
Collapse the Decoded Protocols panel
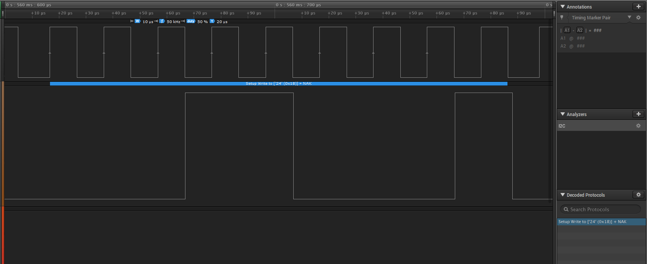coord(563,195)
